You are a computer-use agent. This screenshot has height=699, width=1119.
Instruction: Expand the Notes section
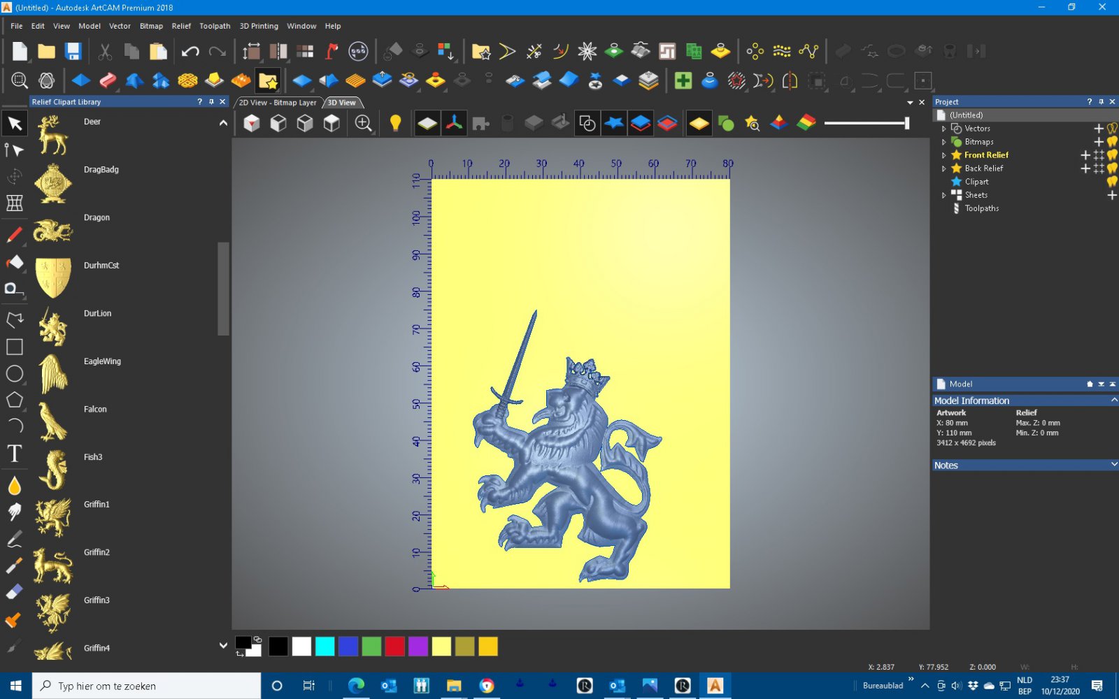click(x=1113, y=465)
